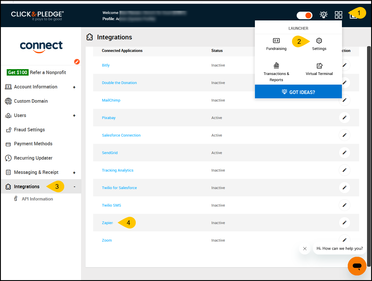
Task: Open Settings from the launcher
Action: pyautogui.click(x=319, y=44)
